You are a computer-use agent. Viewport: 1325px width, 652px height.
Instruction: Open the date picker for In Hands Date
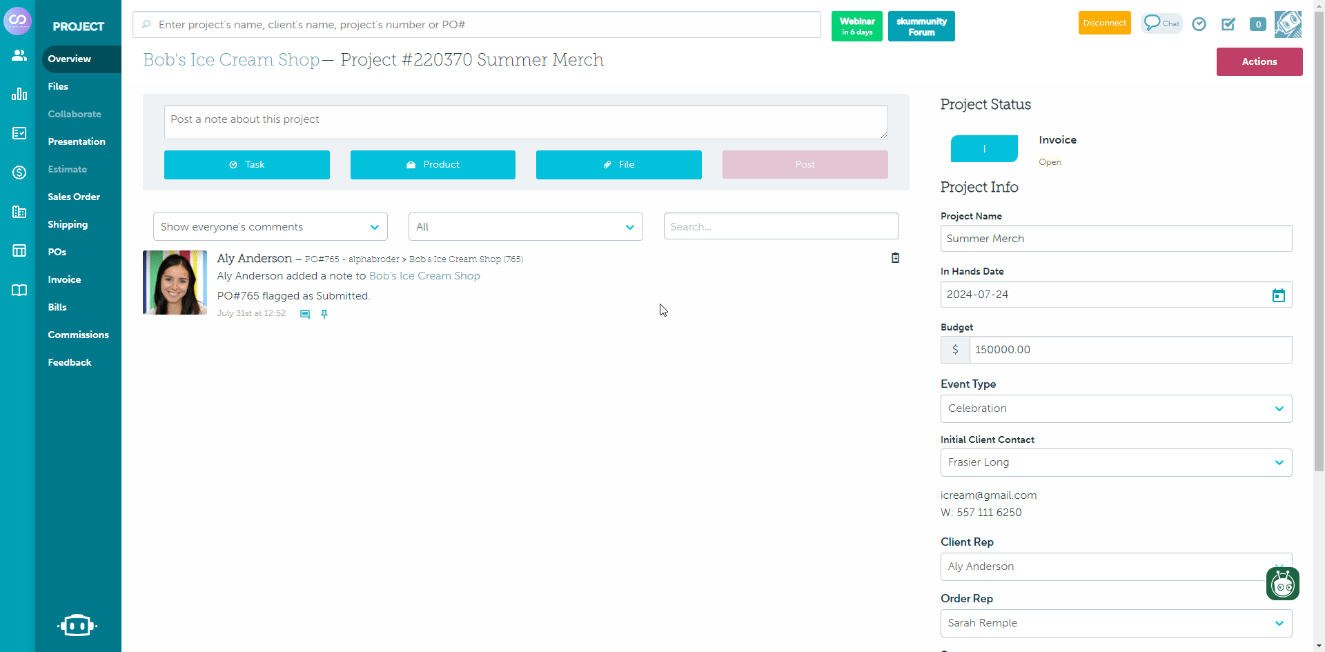[1278, 295]
